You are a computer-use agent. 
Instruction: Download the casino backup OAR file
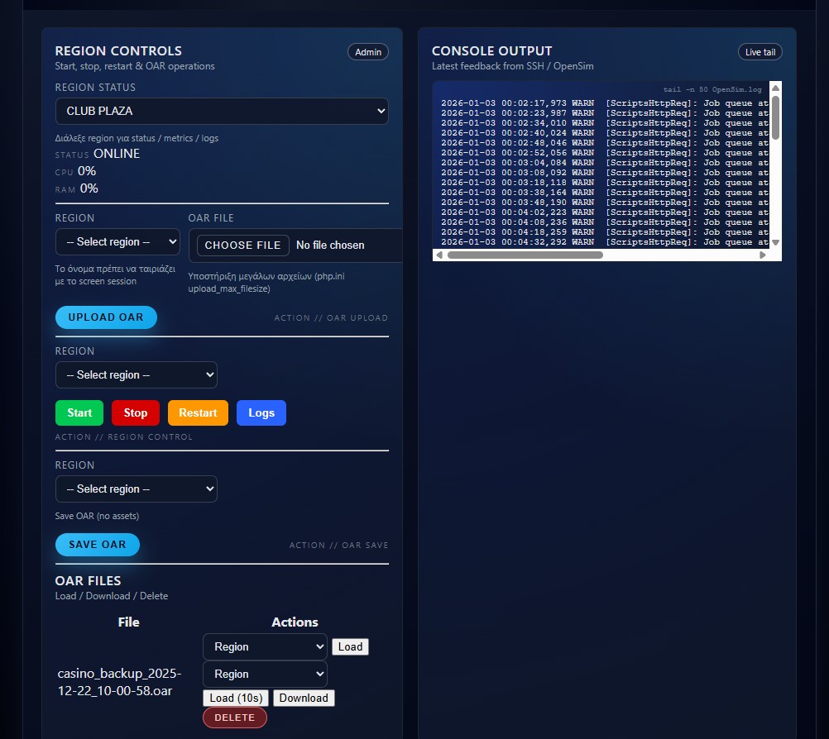click(304, 698)
